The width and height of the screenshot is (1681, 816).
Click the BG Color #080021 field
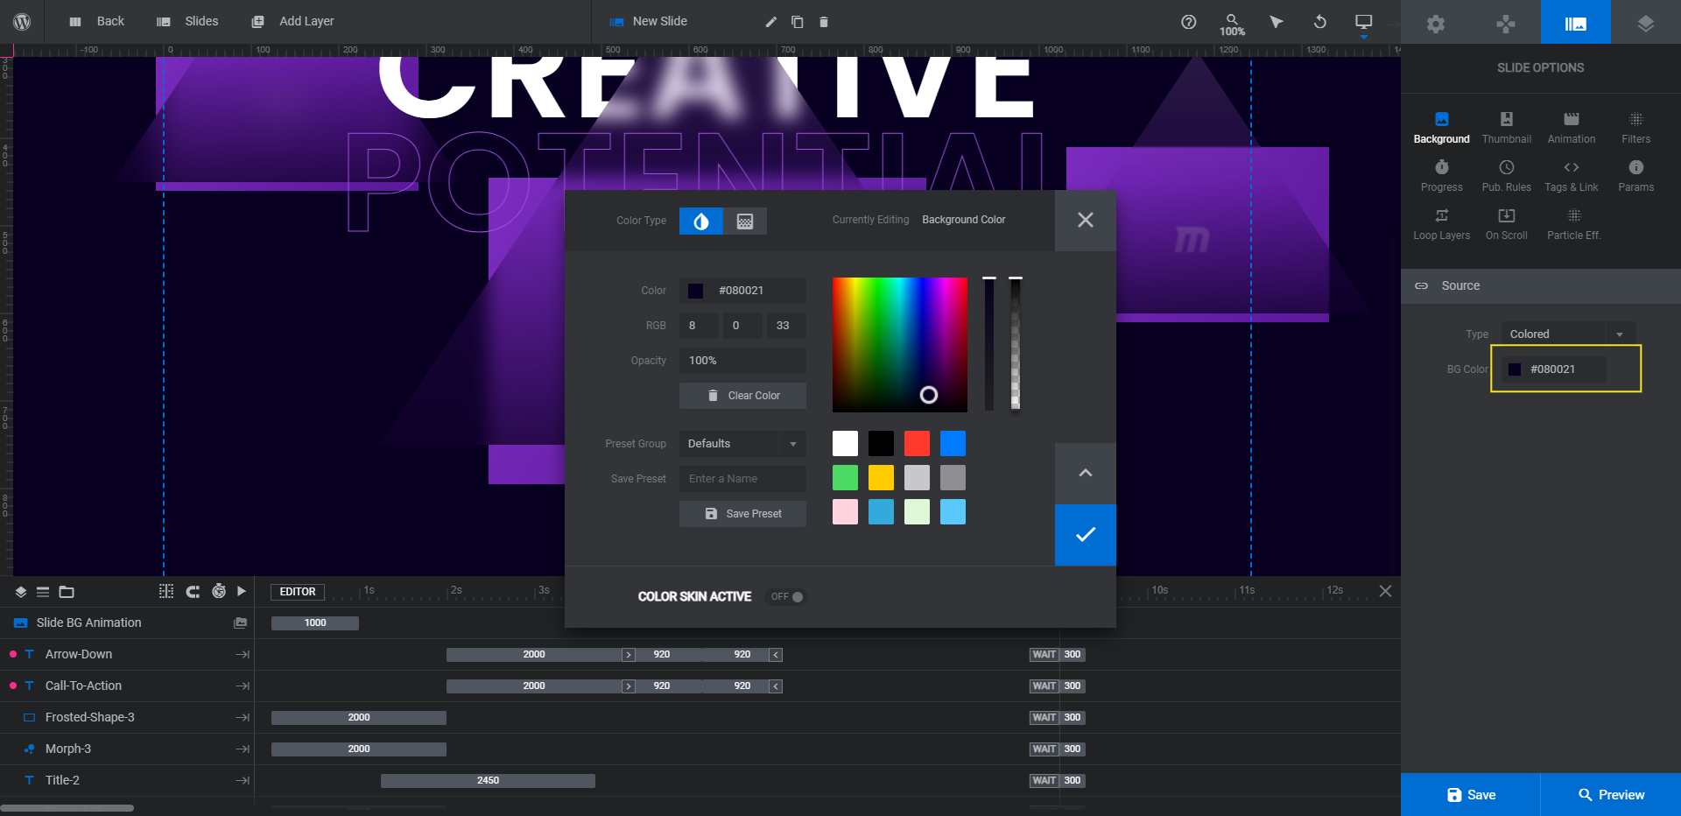(x=1554, y=369)
